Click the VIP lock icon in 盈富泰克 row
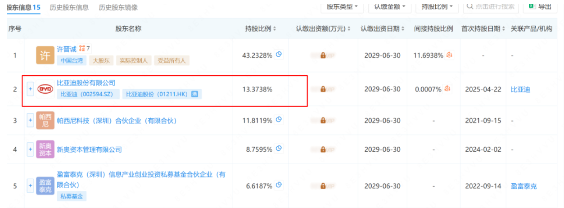 click(323, 186)
